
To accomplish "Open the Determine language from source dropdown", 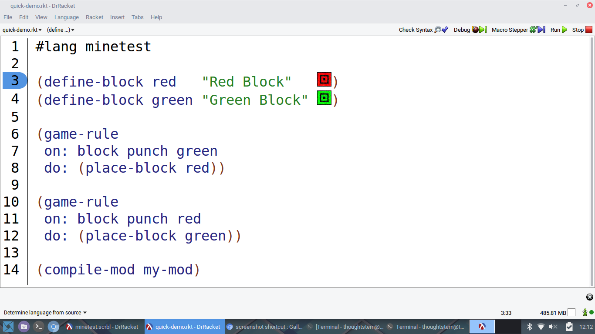I will 45,312.
